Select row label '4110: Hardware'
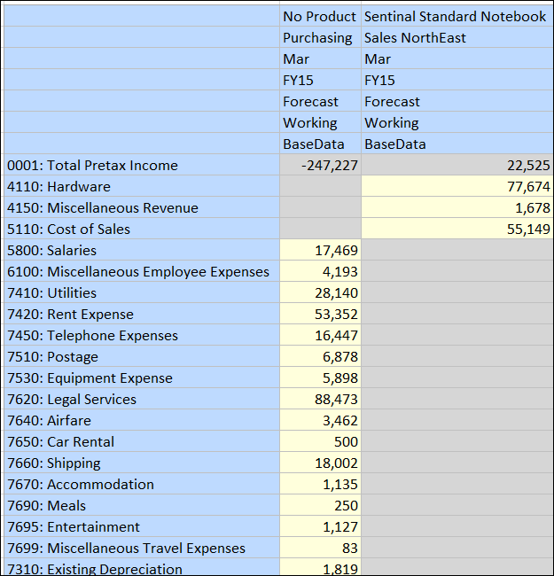This screenshot has width=554, height=576. pyautogui.click(x=142, y=187)
